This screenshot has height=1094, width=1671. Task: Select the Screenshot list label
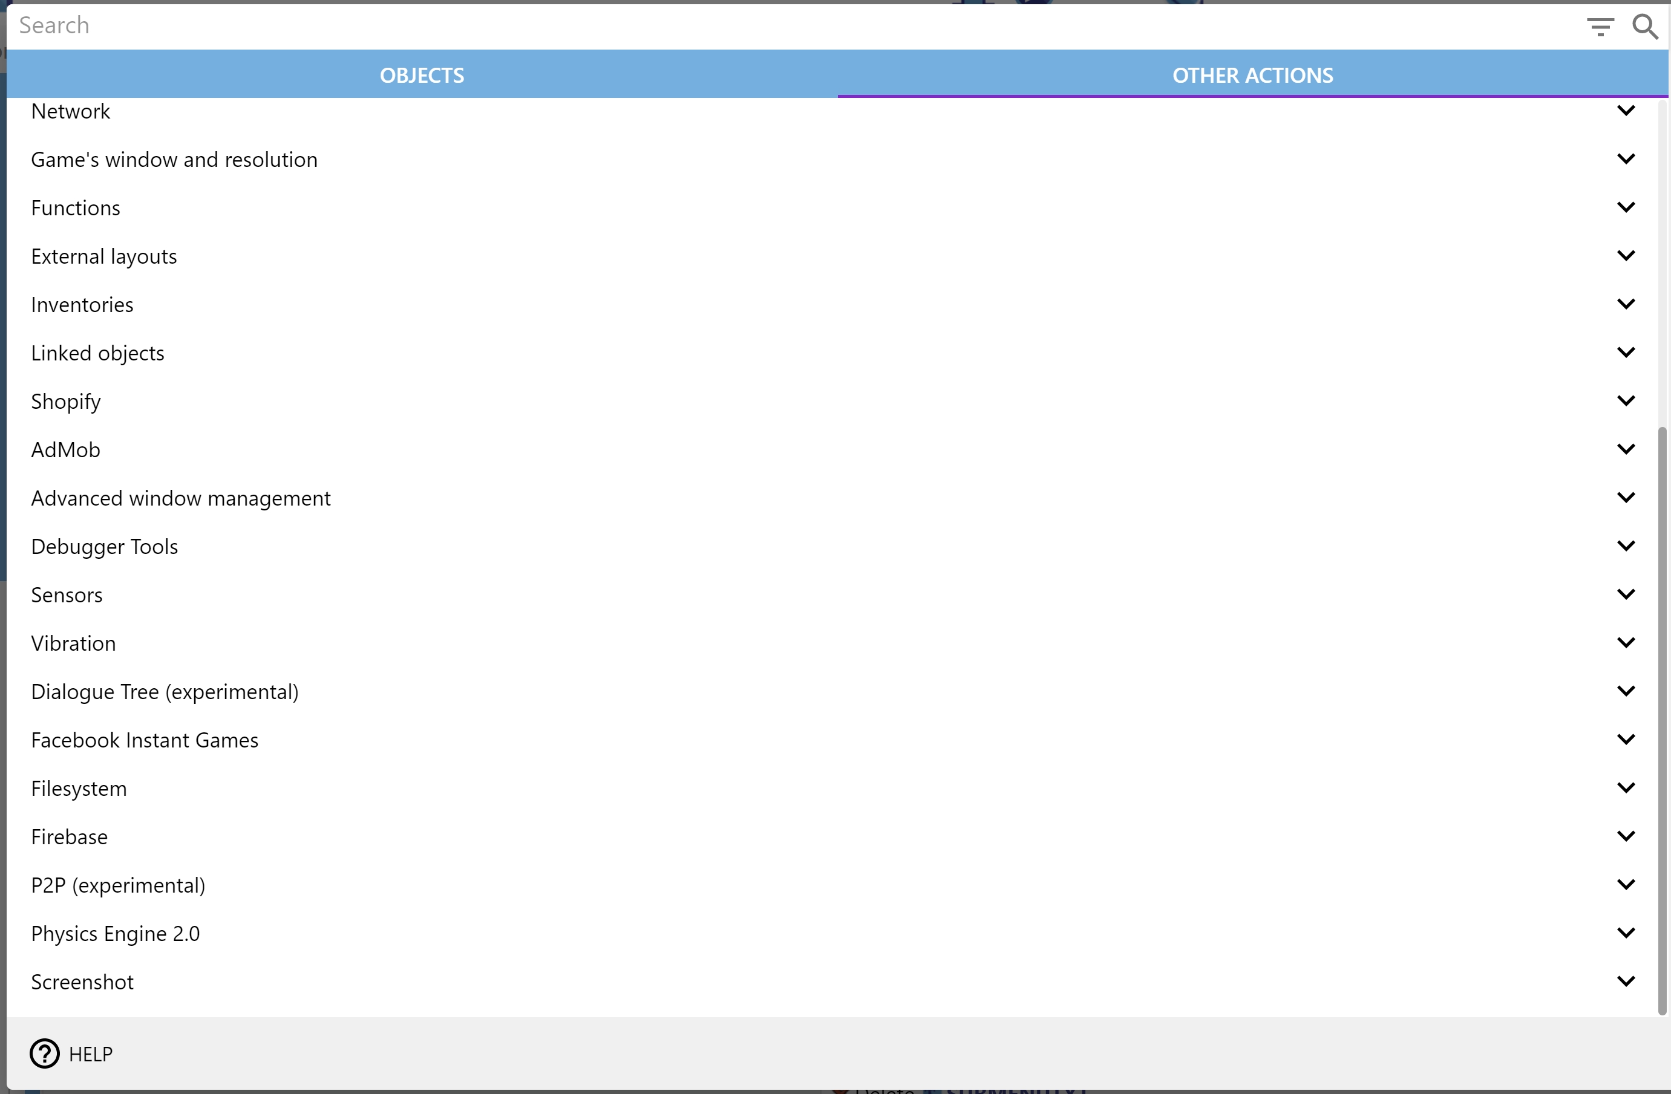pyautogui.click(x=82, y=982)
